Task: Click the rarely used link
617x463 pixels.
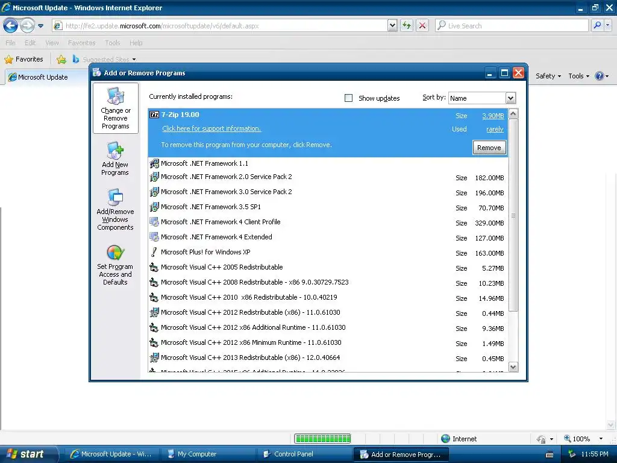Action: (495, 129)
